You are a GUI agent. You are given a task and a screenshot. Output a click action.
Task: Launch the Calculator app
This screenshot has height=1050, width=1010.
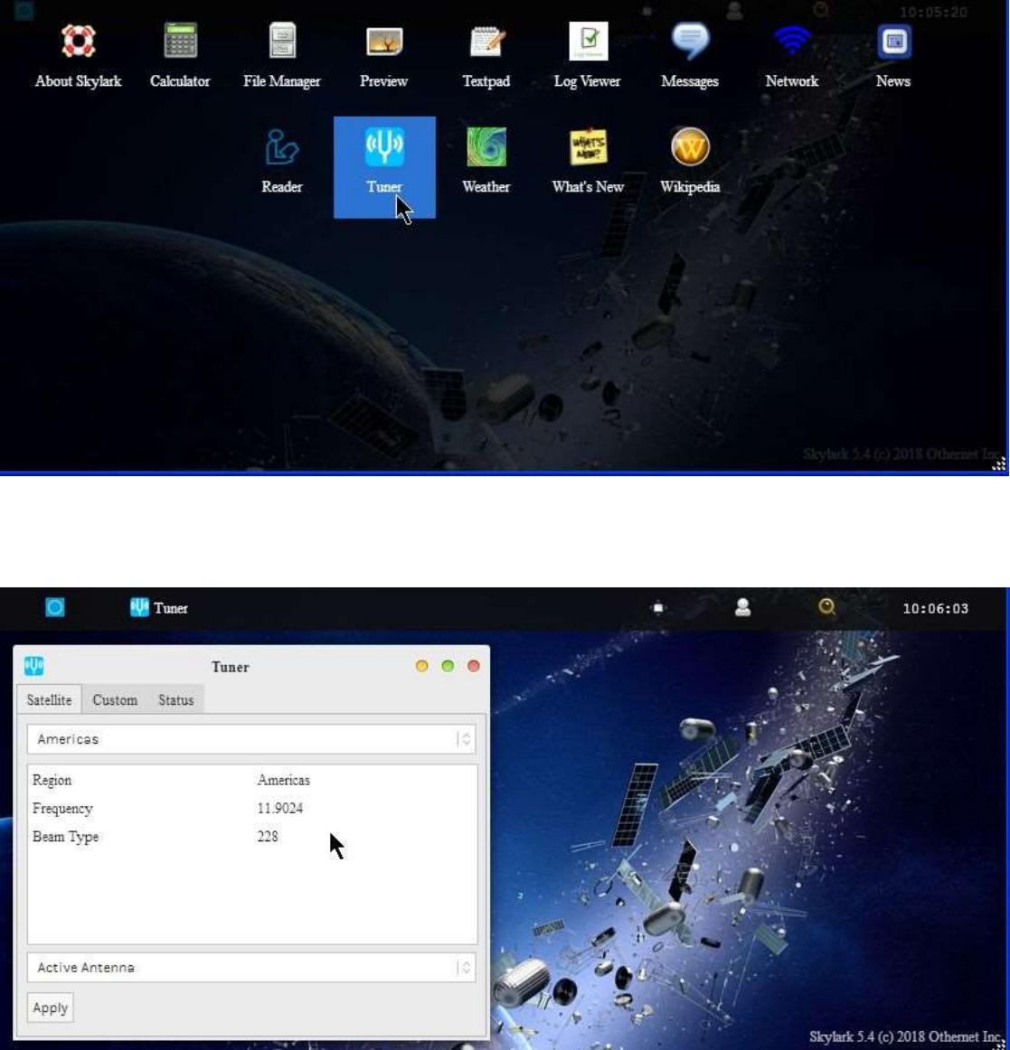point(180,57)
